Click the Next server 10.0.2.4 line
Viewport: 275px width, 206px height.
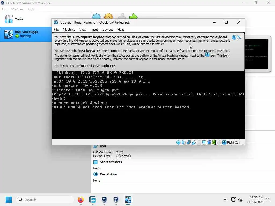coord(77,86)
